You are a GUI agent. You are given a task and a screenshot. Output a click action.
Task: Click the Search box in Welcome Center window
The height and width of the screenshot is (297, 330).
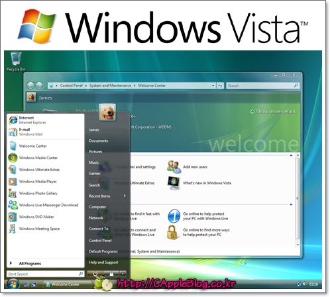(x=262, y=86)
